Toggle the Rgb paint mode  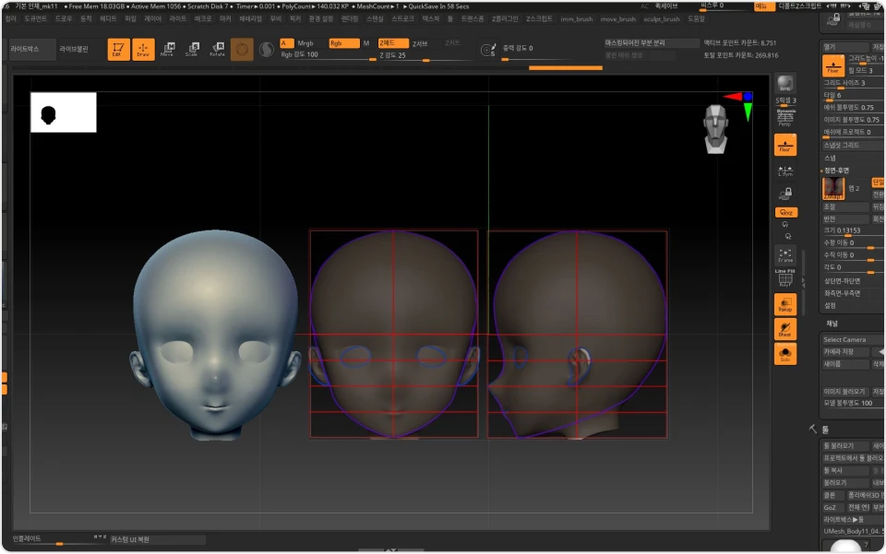pos(343,43)
